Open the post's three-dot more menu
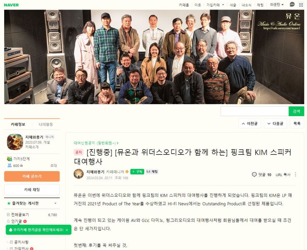The image size is (307, 250). point(295,174)
